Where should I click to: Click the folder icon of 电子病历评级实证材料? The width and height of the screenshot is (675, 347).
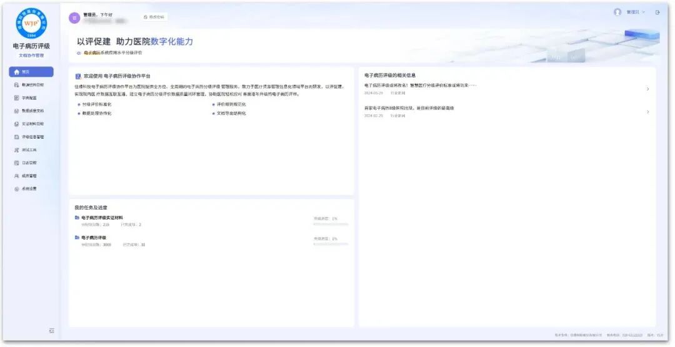click(x=77, y=218)
